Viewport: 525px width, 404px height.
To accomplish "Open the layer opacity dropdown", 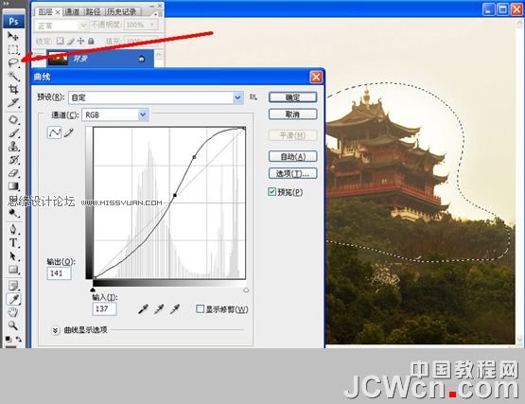I will pos(152,25).
